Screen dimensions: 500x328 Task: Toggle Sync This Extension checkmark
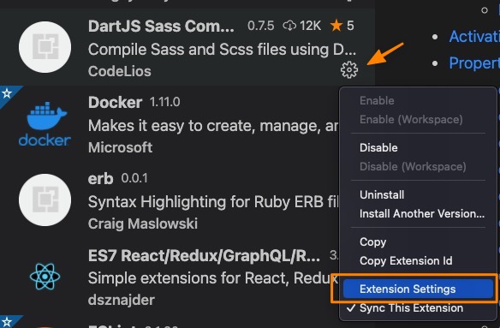tap(405, 308)
